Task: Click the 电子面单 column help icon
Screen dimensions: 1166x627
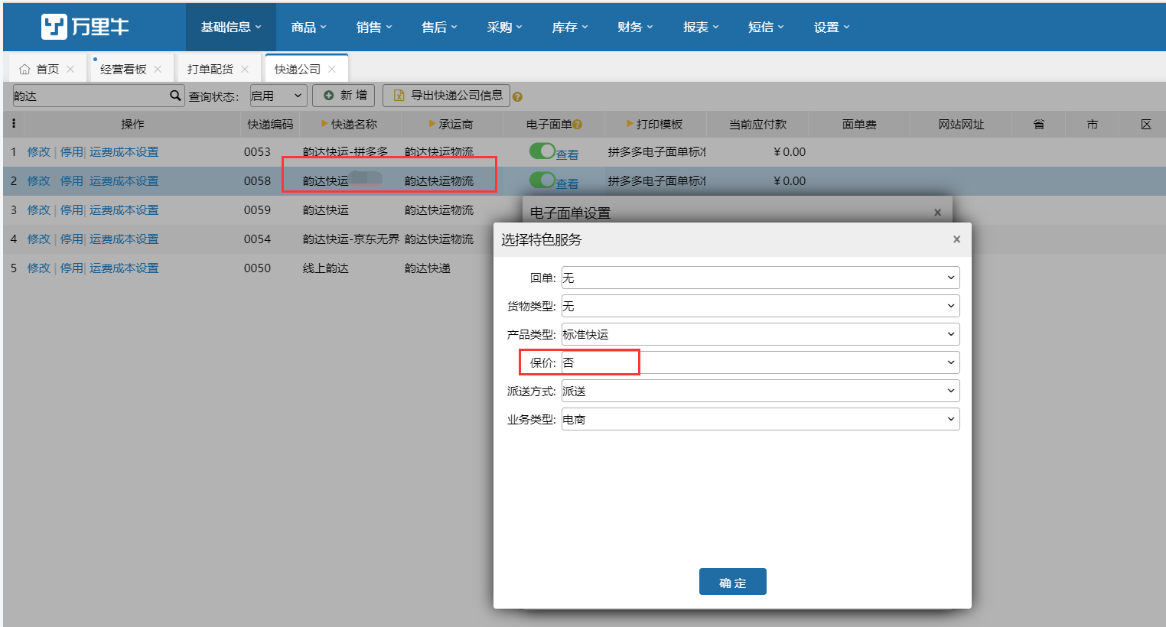Action: [578, 125]
